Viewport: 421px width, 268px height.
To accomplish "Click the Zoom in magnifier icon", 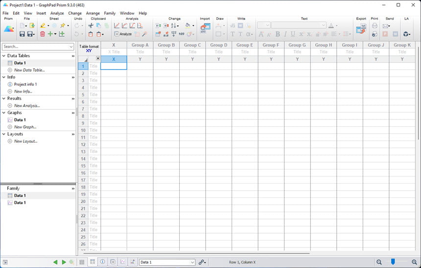I will point(414,262).
